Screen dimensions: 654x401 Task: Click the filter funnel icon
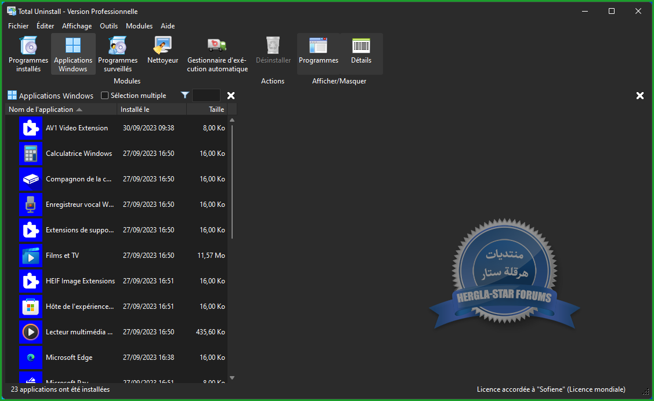[x=185, y=96]
